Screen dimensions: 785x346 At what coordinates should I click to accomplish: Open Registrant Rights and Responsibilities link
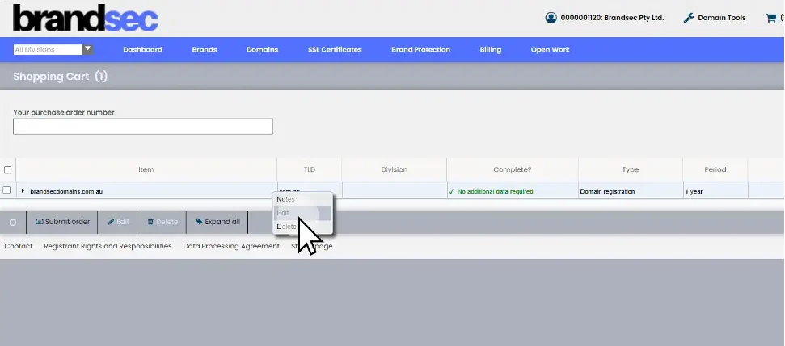108,246
